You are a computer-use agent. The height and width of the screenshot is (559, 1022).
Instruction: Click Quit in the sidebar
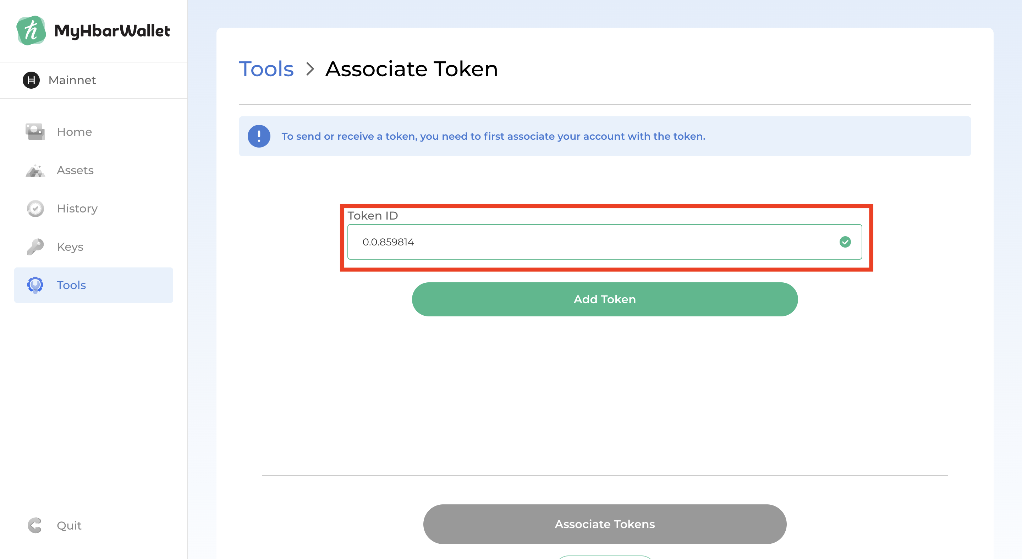[x=69, y=525]
